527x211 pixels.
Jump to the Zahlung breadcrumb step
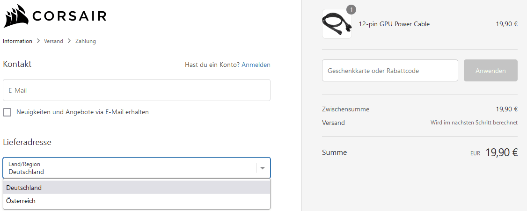click(x=86, y=41)
